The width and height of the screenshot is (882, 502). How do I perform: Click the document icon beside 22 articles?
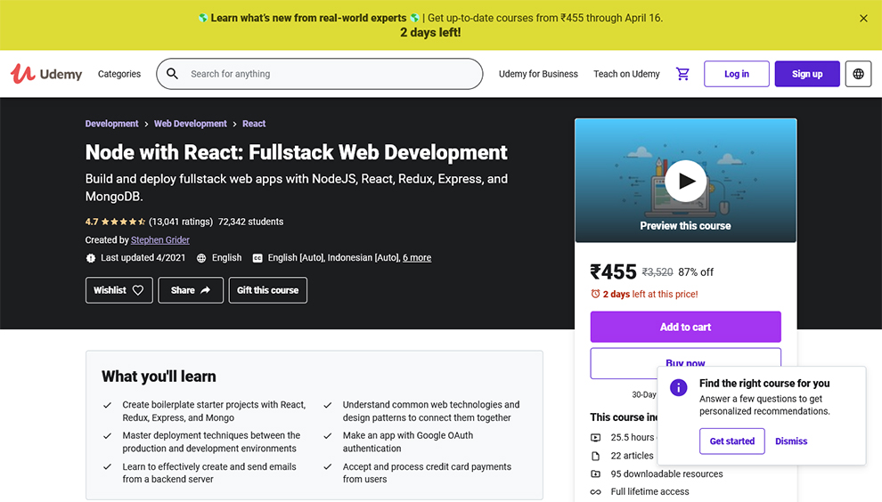pyautogui.click(x=596, y=456)
